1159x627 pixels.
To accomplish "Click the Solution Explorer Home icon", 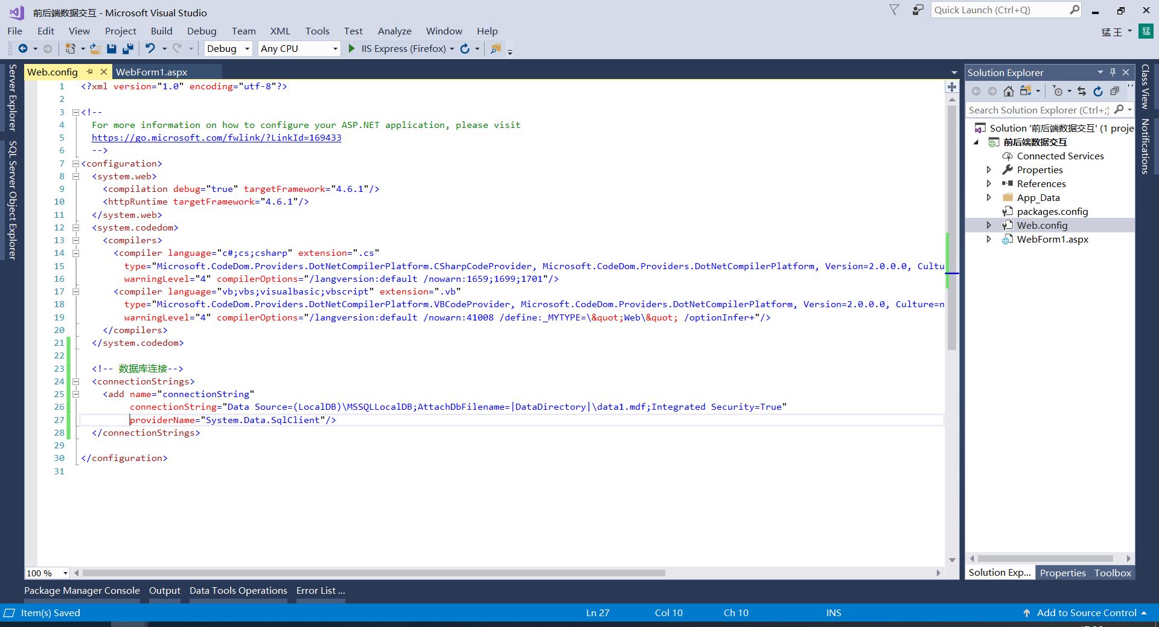I will tap(1009, 91).
